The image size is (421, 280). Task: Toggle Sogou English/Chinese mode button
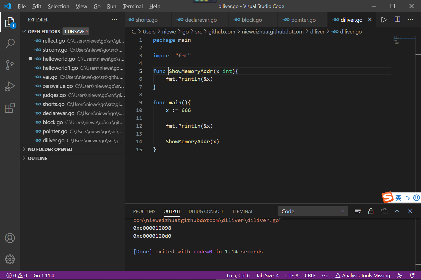point(399,198)
